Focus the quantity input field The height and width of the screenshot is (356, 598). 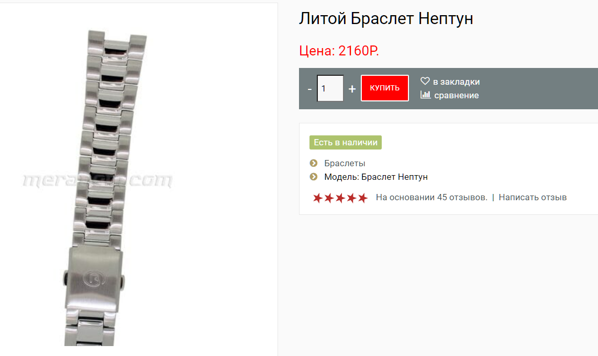[330, 88]
